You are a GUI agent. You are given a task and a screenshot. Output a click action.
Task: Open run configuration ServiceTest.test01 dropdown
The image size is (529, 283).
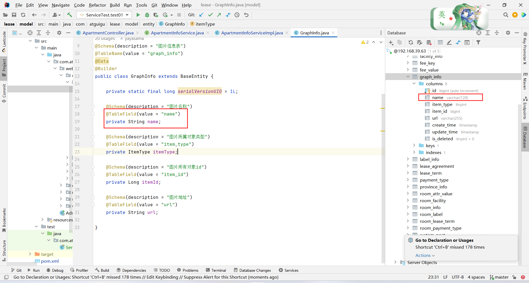(104, 15)
